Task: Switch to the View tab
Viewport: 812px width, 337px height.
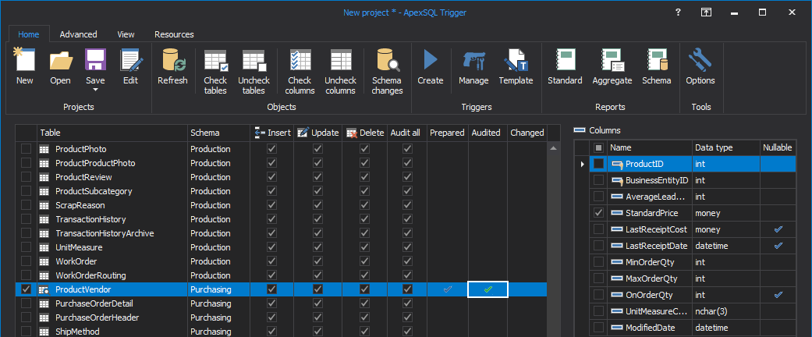Action: [126, 34]
